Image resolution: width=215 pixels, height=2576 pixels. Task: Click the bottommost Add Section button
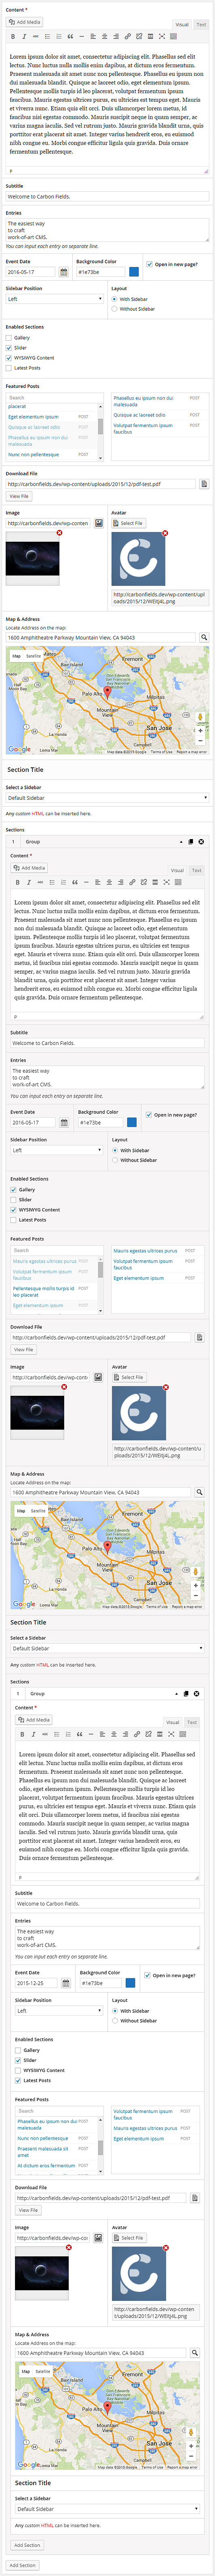[22, 2566]
